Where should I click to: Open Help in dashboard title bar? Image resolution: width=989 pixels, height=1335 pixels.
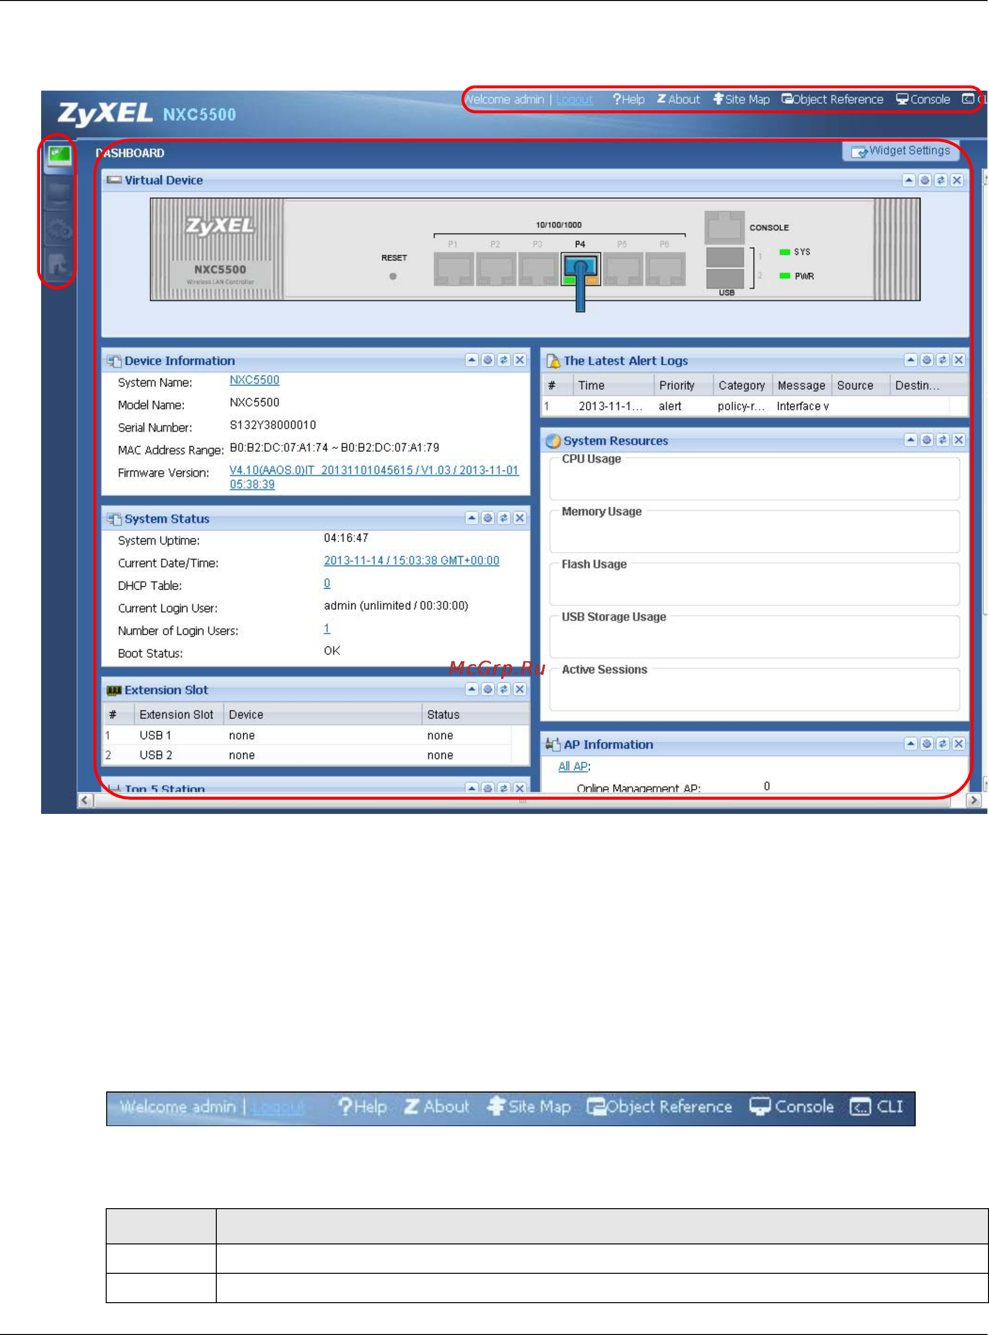click(629, 99)
